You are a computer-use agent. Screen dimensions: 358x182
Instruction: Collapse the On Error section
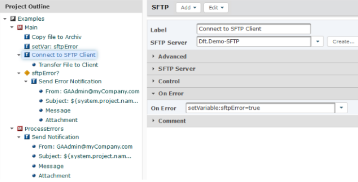[x=153, y=93]
